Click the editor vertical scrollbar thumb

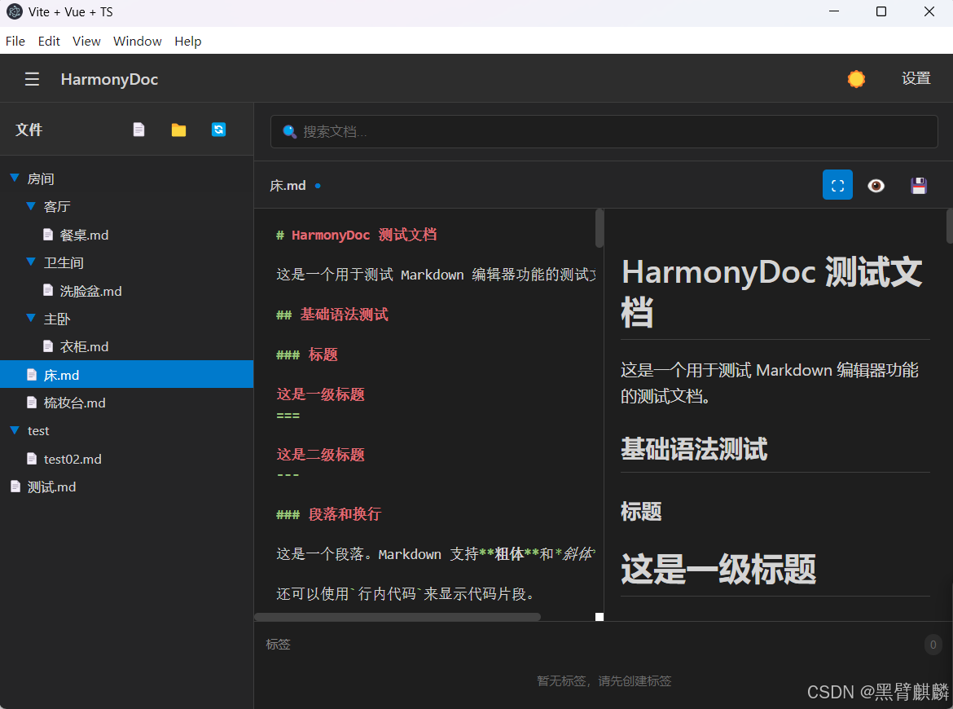click(x=599, y=229)
